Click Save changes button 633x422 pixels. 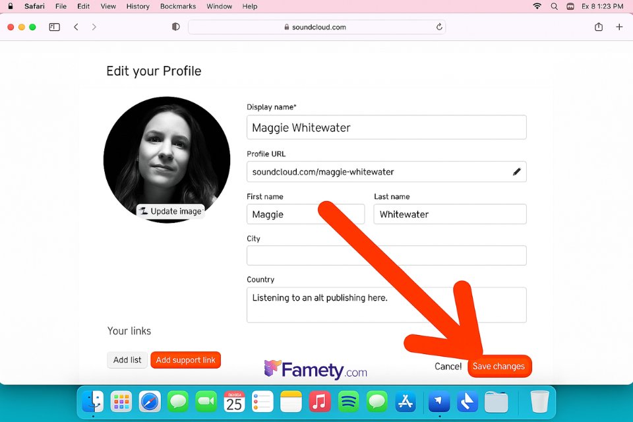tap(499, 366)
